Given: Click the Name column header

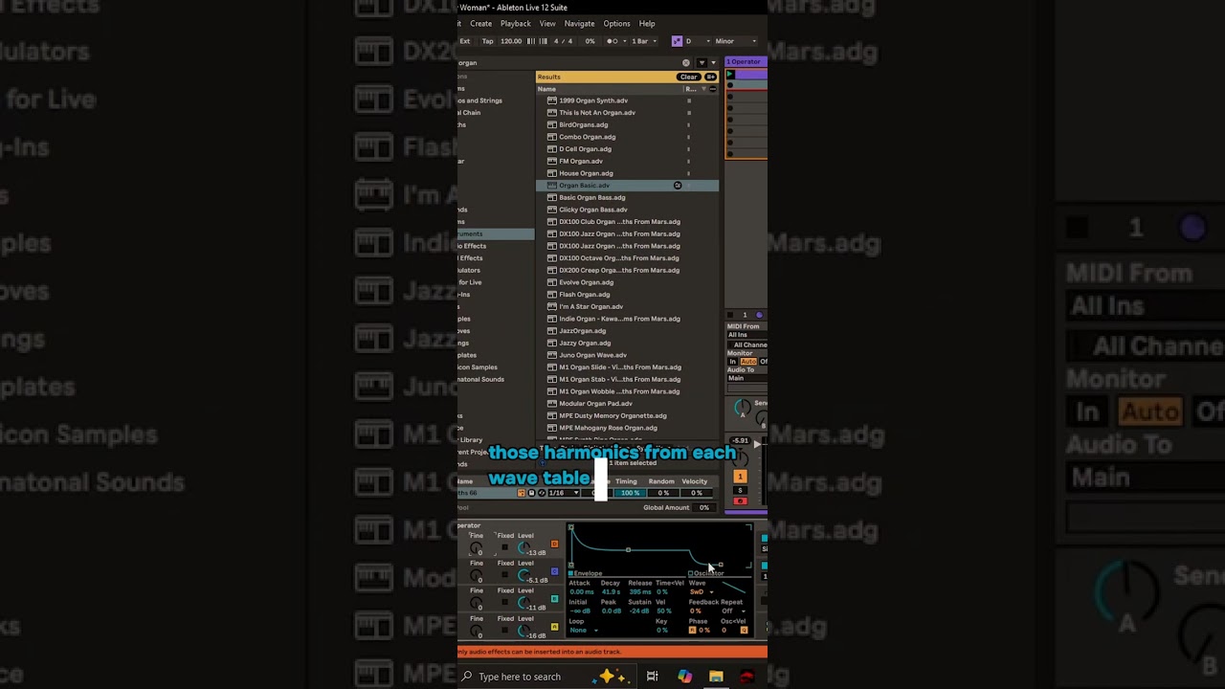Looking at the screenshot, I should [x=546, y=89].
